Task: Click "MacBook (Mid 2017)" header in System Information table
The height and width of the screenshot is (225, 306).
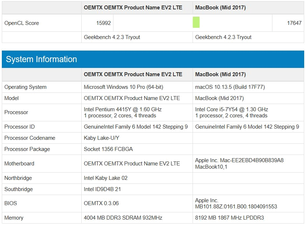Action: coord(220,74)
